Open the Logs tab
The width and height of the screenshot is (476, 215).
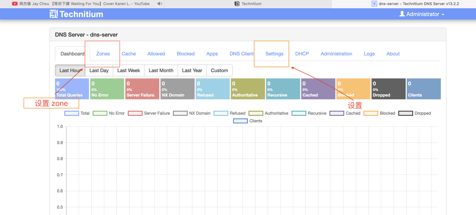click(369, 54)
